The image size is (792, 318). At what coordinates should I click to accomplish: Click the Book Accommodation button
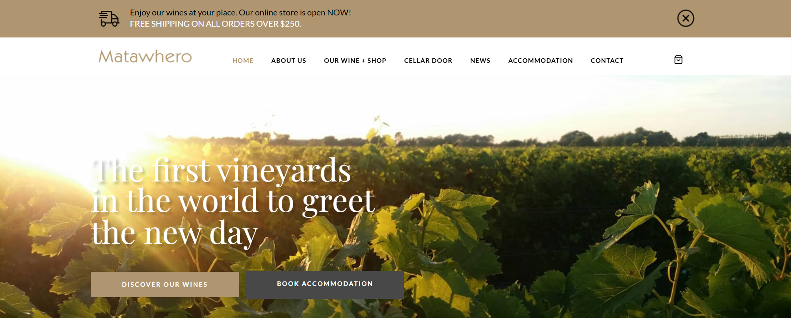coord(325,285)
